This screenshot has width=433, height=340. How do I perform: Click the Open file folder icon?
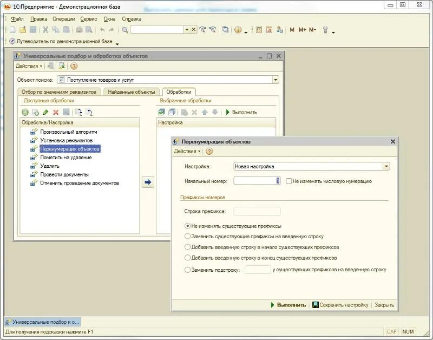click(23, 30)
